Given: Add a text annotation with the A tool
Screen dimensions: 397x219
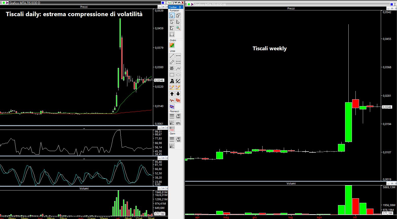Looking at the screenshot, I should tap(172, 81).
